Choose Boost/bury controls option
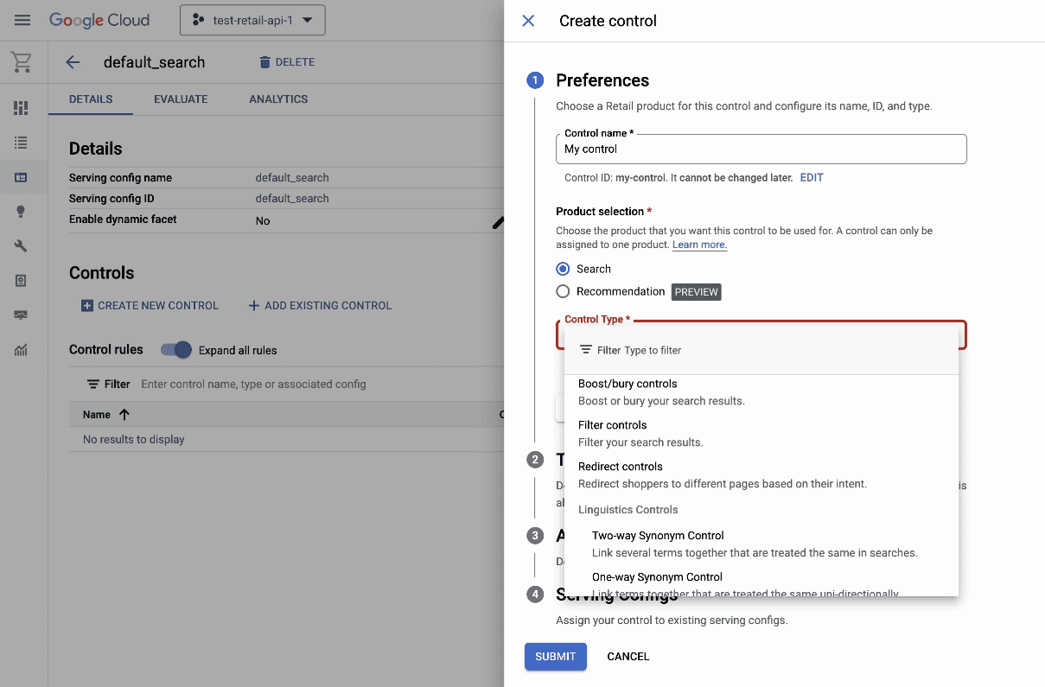 coord(761,392)
